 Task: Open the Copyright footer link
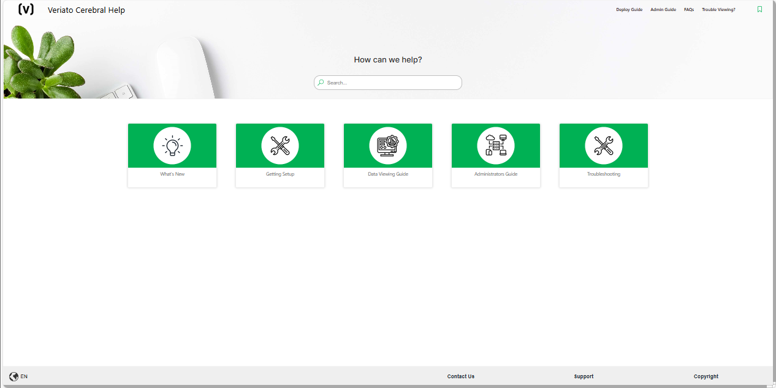706,376
